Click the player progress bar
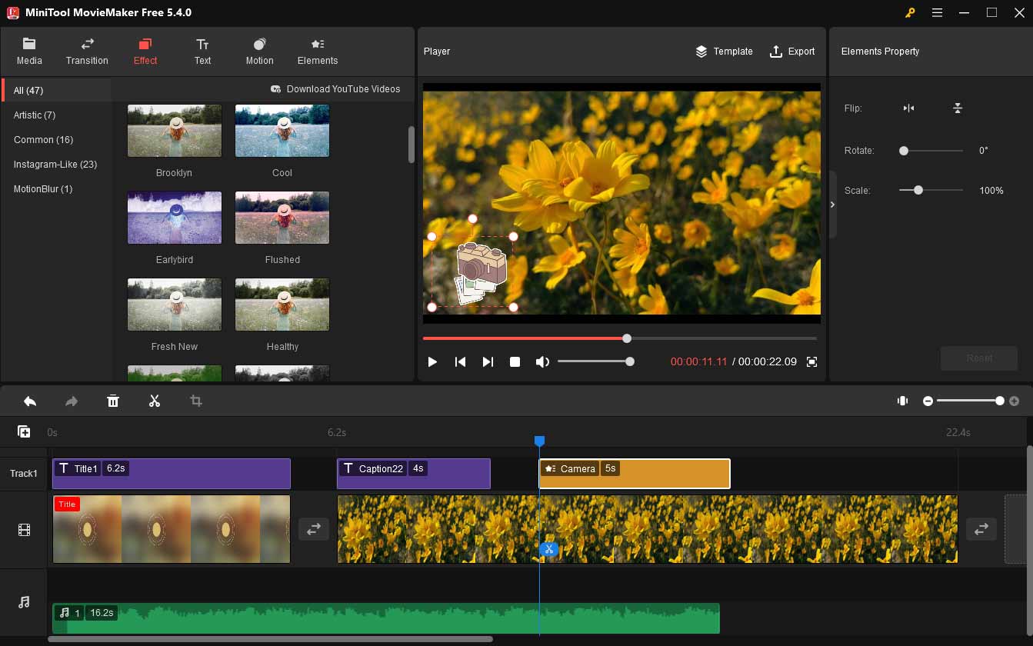 [x=620, y=338]
